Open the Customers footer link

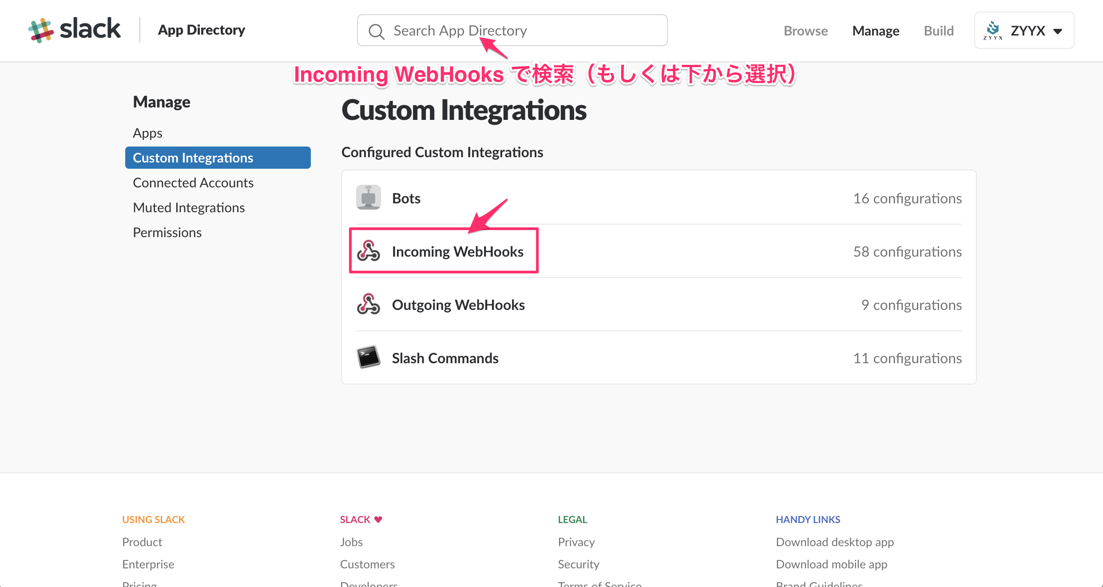367,564
